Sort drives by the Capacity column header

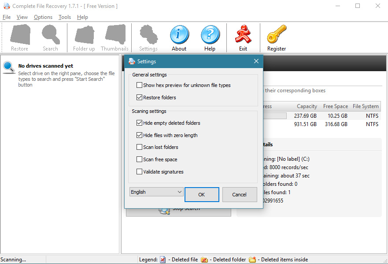(307, 106)
